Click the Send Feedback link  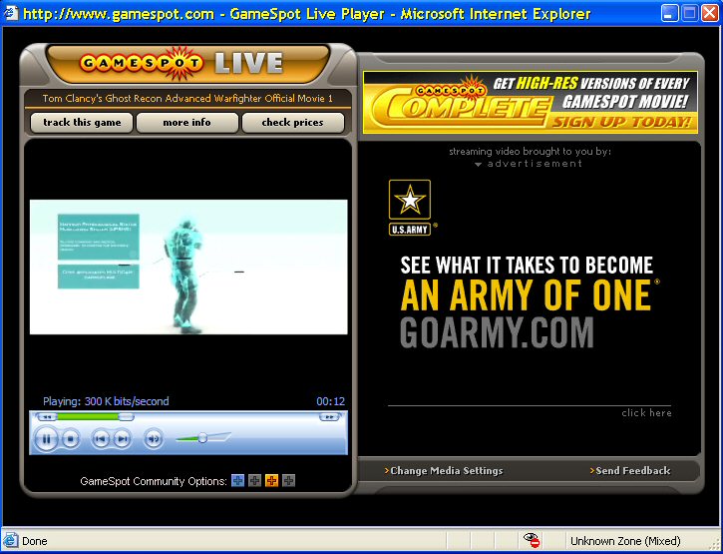[630, 471]
